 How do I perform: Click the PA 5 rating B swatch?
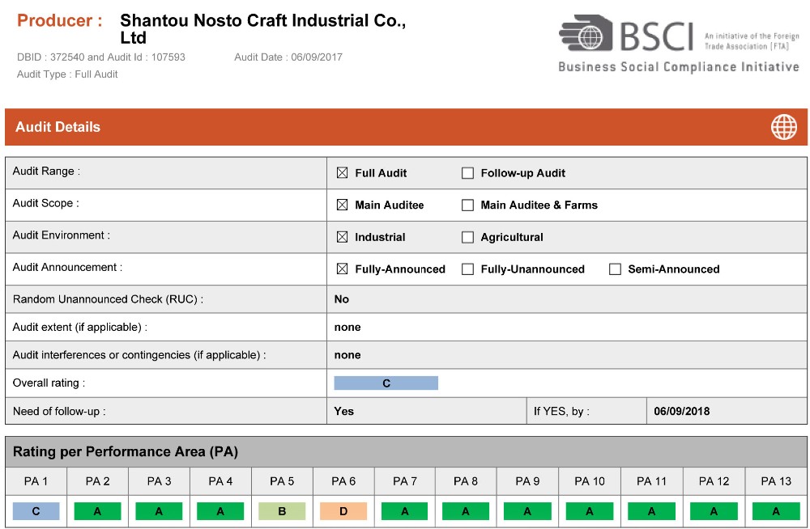(x=282, y=511)
